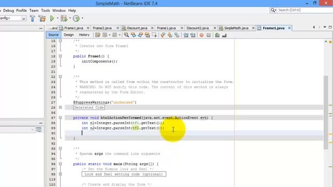Switch to the Discount.java tab

click(137, 28)
